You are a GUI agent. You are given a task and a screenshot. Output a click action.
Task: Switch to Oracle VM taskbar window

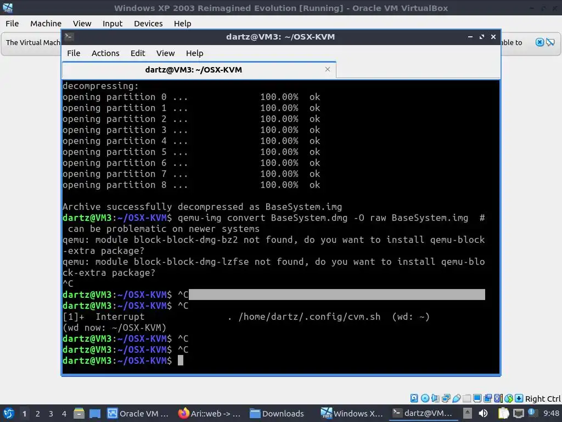point(138,413)
